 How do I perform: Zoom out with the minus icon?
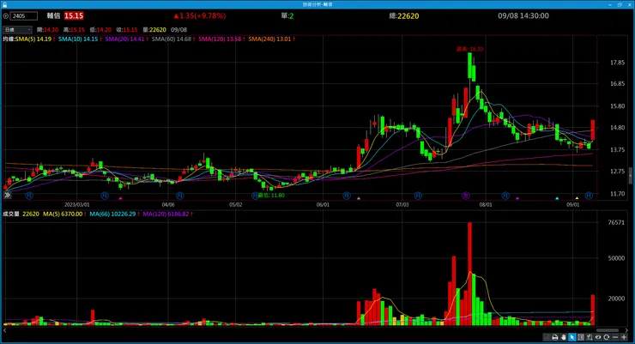[x=615, y=337]
